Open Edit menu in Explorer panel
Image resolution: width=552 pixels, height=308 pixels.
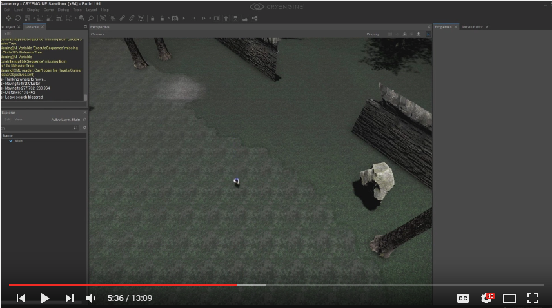(x=7, y=120)
